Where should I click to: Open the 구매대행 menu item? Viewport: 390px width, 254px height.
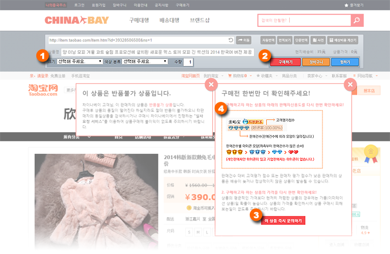(139, 20)
